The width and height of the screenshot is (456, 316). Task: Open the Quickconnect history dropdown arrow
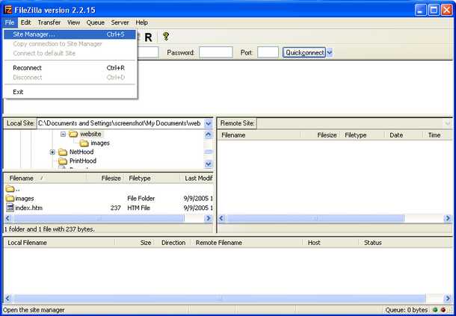(329, 52)
